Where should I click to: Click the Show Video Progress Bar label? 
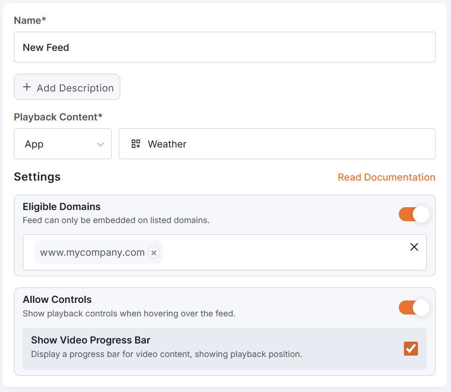pos(90,340)
